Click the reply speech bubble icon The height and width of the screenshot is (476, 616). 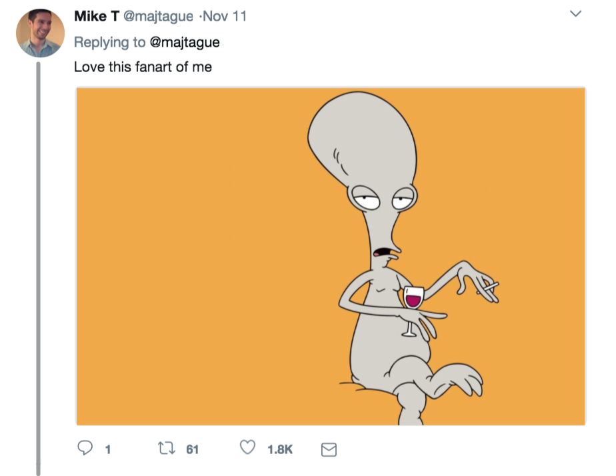(85, 449)
